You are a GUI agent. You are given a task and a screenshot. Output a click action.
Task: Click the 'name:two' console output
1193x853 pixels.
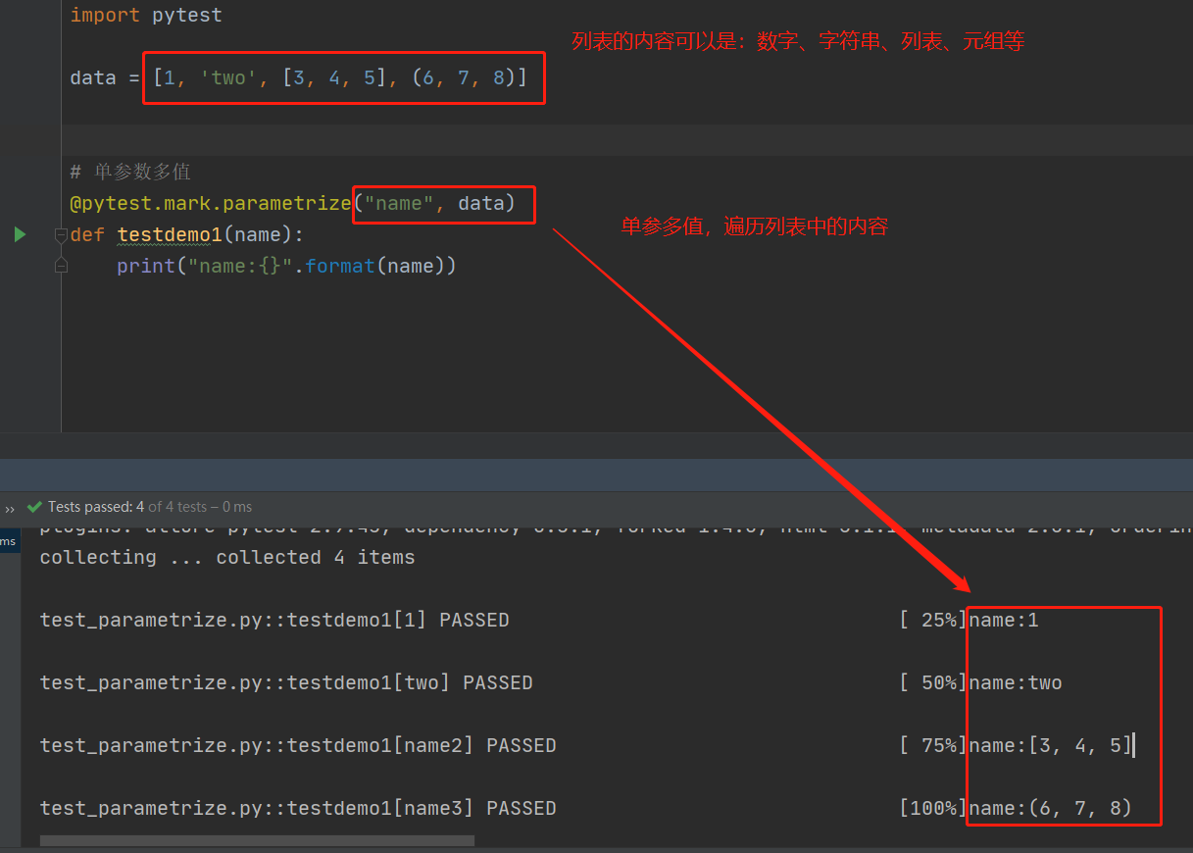coord(1016,682)
